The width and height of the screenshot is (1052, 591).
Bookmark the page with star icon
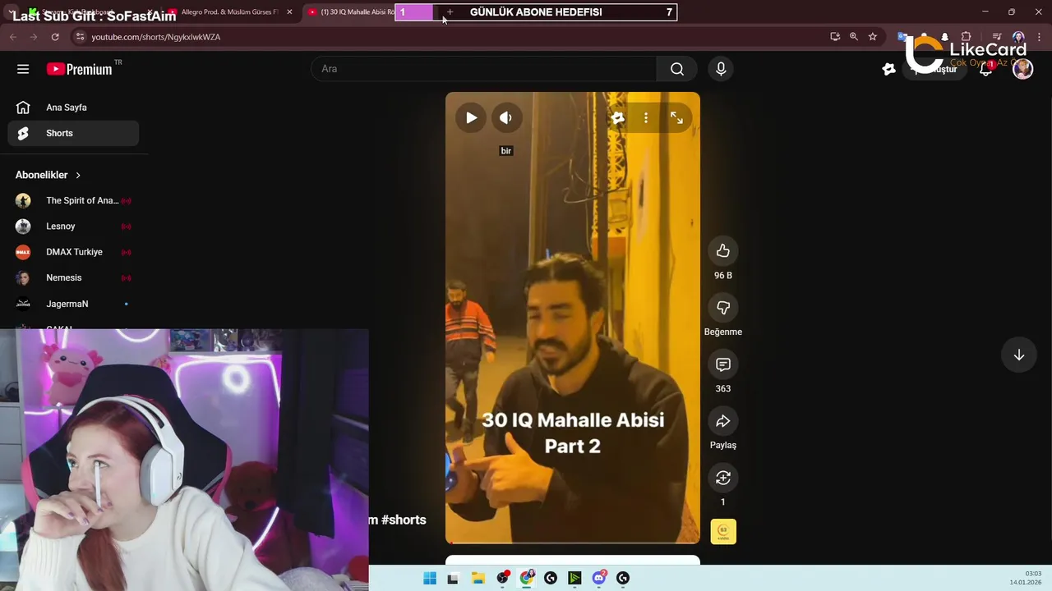click(x=873, y=37)
